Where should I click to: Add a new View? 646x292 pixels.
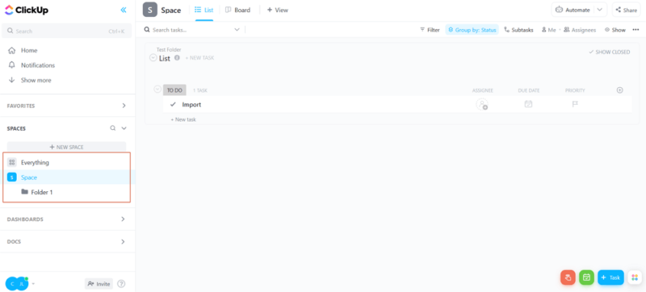(277, 10)
